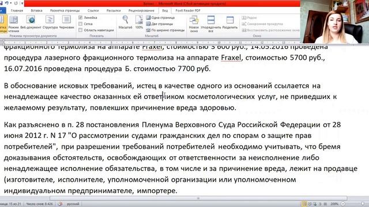369x207 pixels.
Task: Open Новое окно
Action: point(194,24)
